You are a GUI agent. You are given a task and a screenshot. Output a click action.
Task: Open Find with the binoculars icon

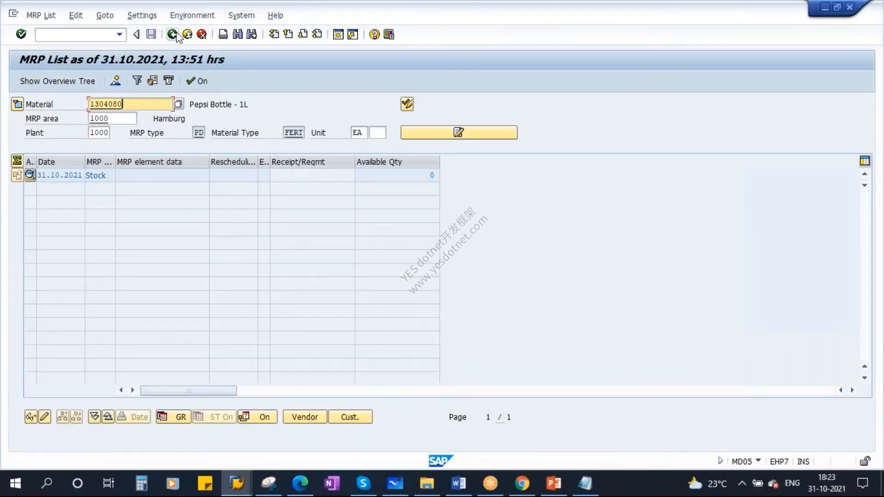pyautogui.click(x=238, y=34)
